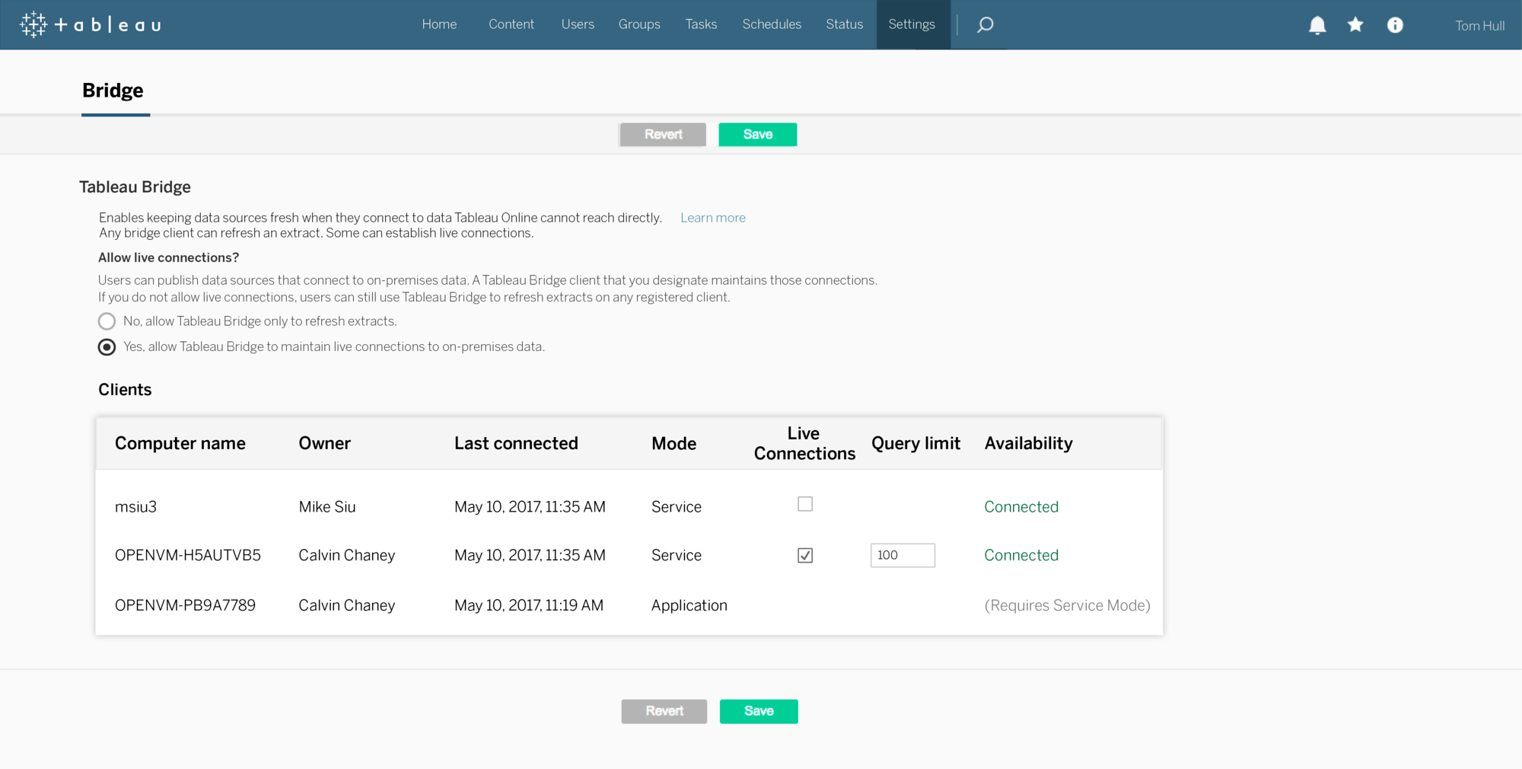Viewport: 1522px width, 769px height.
Task: Open the Learn more link
Action: point(713,218)
